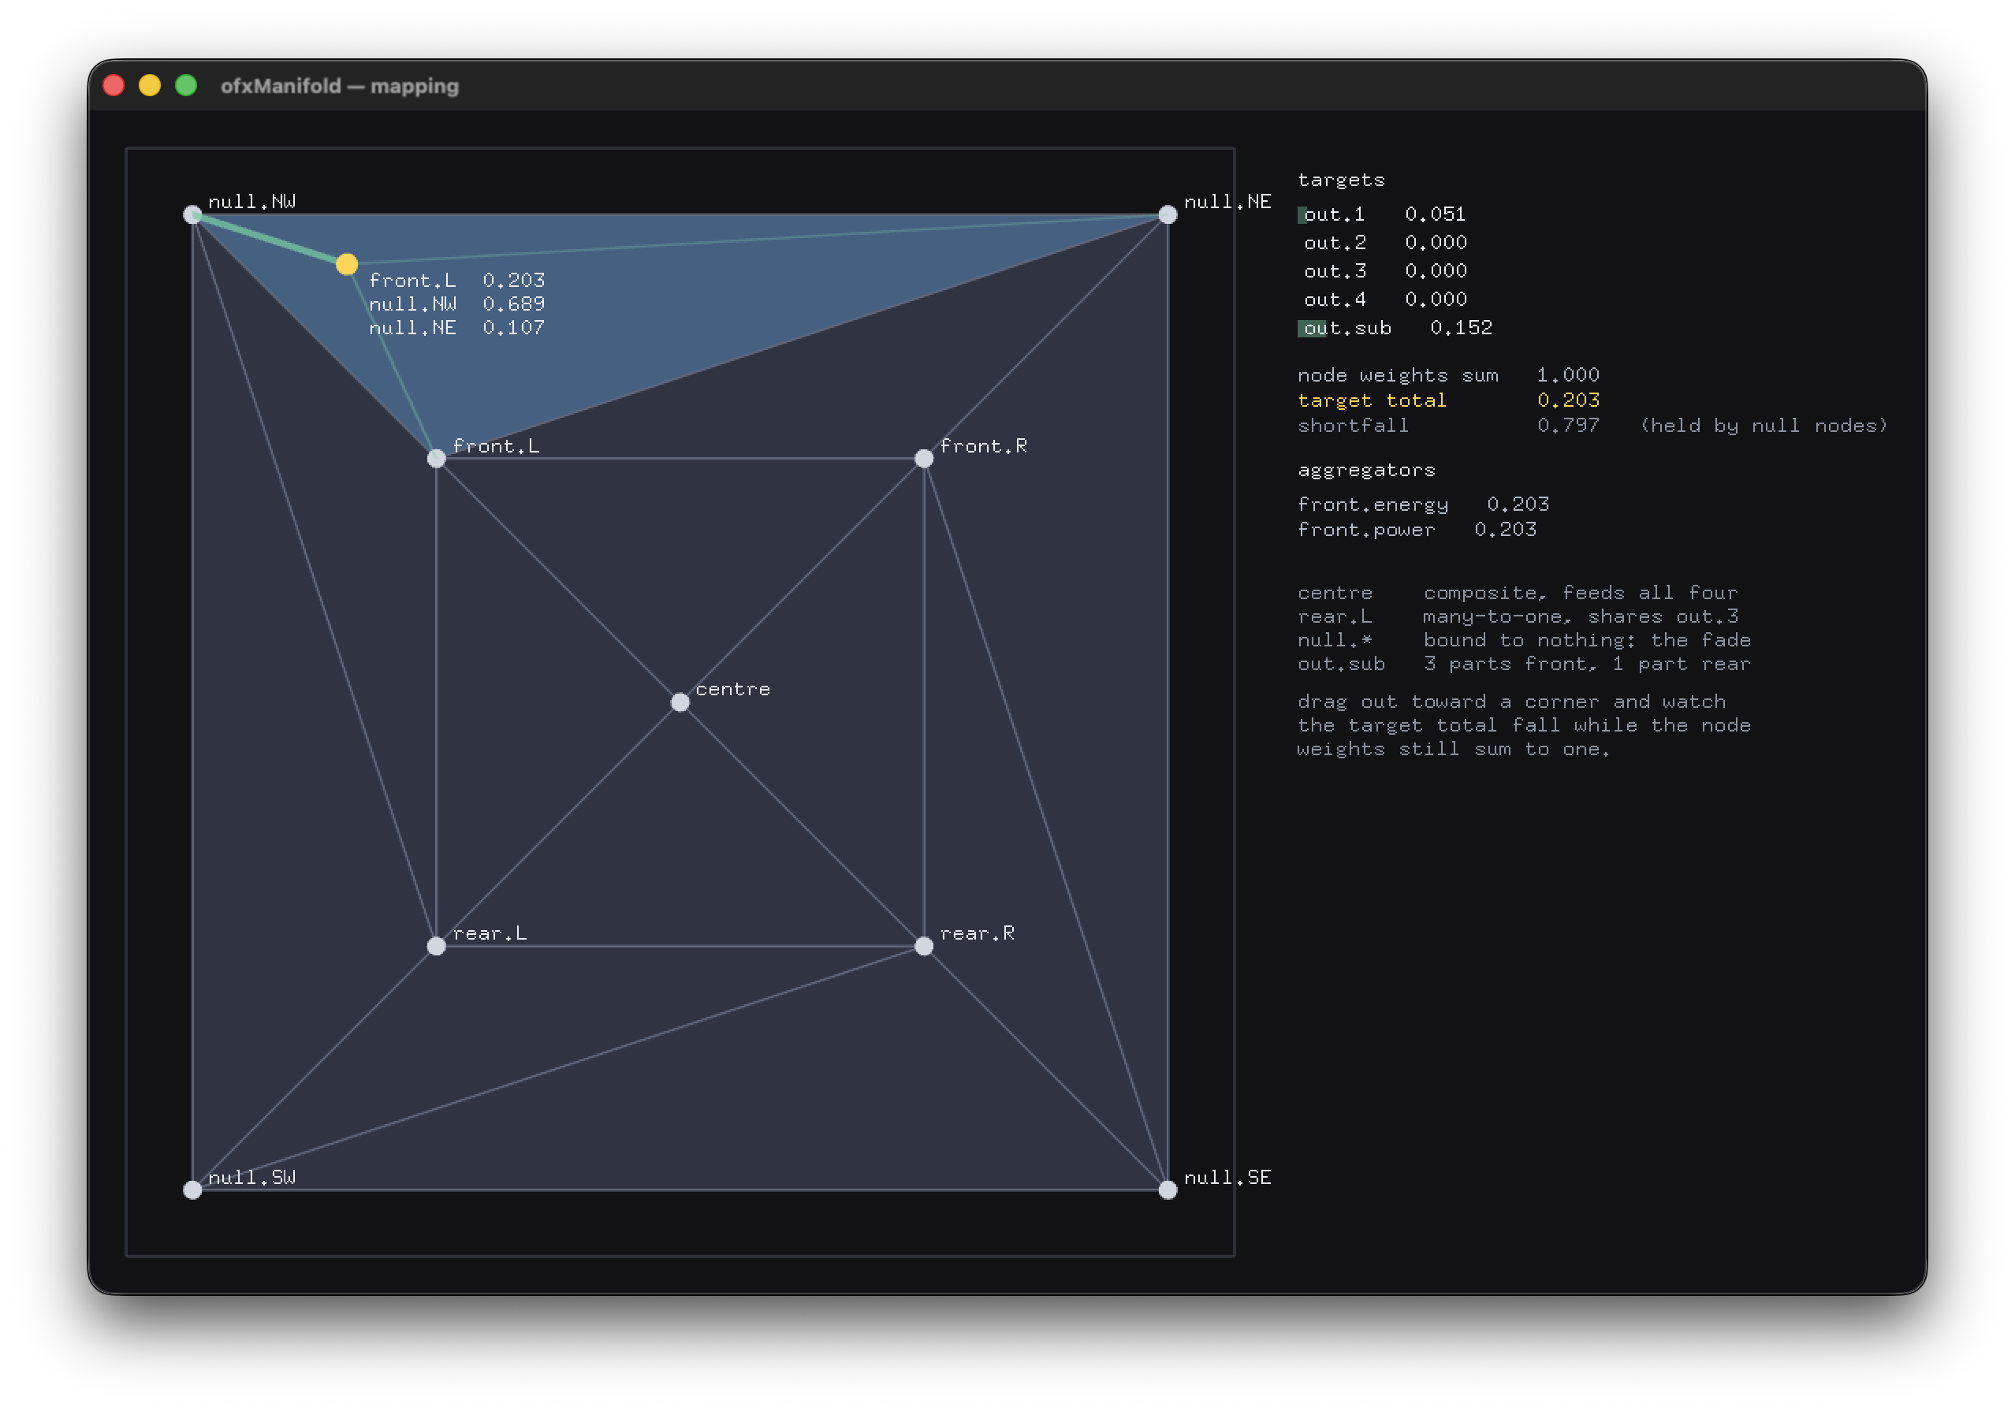This screenshot has height=1411, width=2015.
Task: Select the null.NW corner node
Action: (192, 214)
